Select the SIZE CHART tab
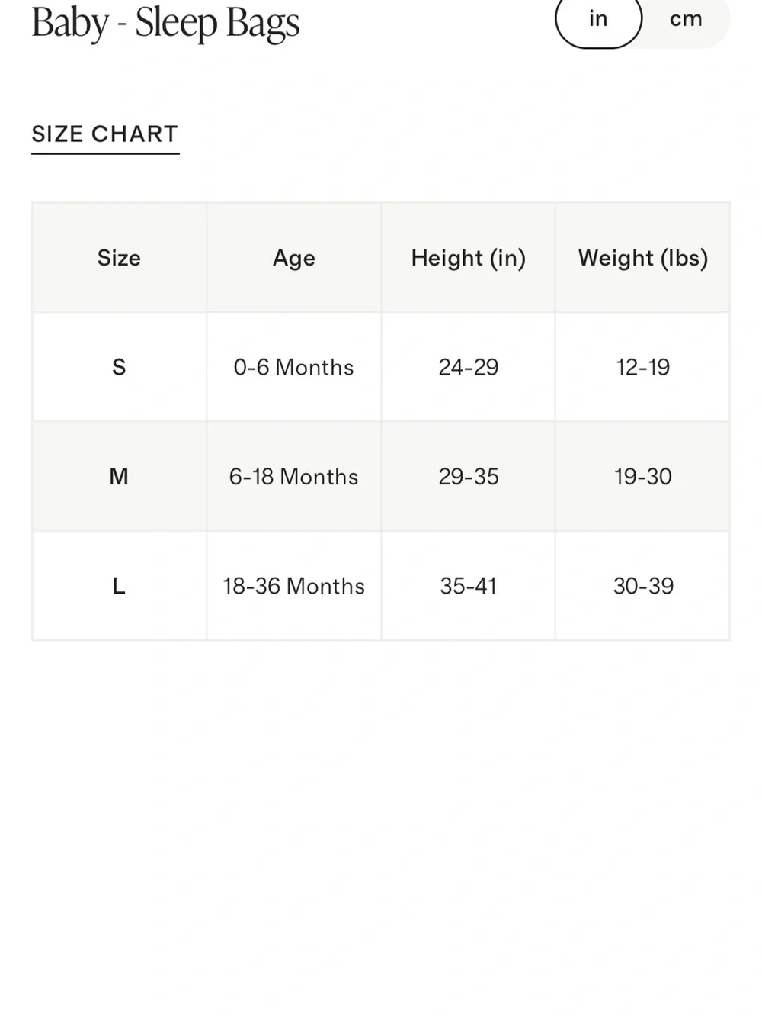 (x=105, y=135)
